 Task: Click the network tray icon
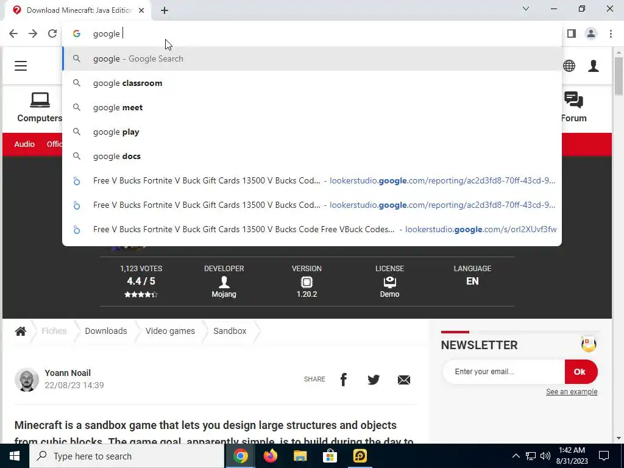pyautogui.click(x=531, y=456)
